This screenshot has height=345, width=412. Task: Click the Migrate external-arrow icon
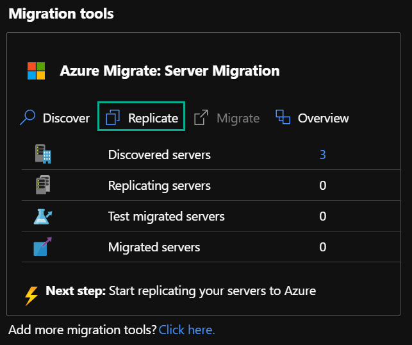201,117
